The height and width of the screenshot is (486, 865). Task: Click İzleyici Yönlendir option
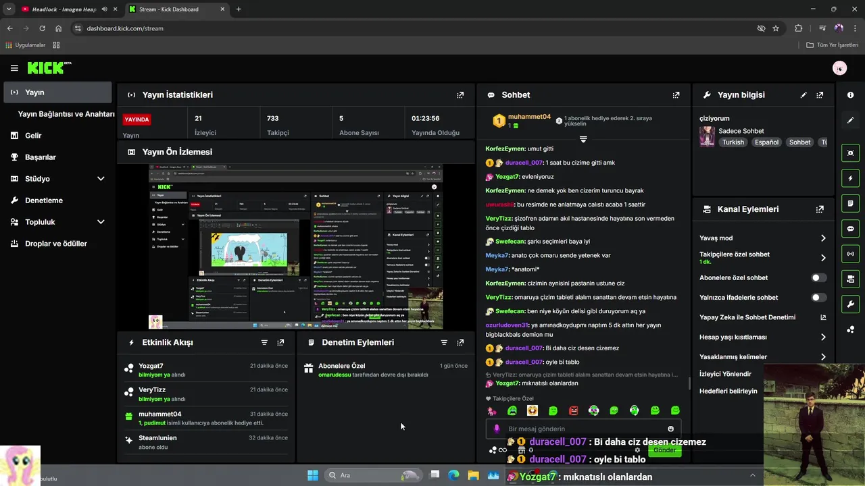[x=725, y=374]
